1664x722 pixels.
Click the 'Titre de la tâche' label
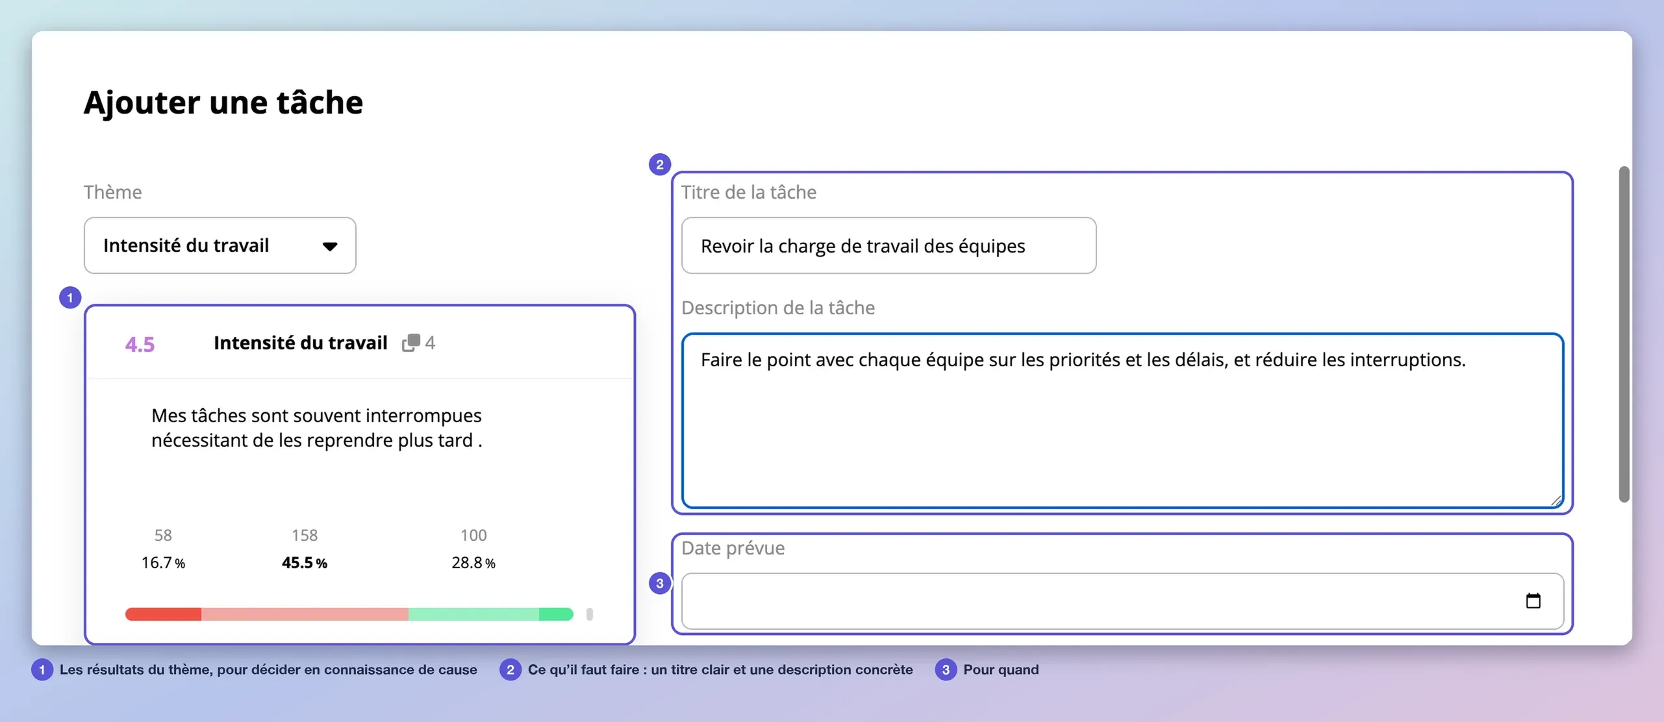pyautogui.click(x=749, y=192)
